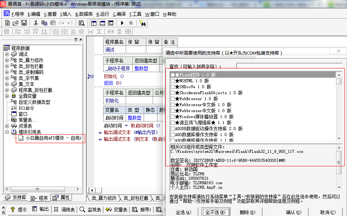This screenshot has height=216, width=347.
Task: Check the ★诺亚鸿飞增强库★ checkbox
Action: click(173, 123)
